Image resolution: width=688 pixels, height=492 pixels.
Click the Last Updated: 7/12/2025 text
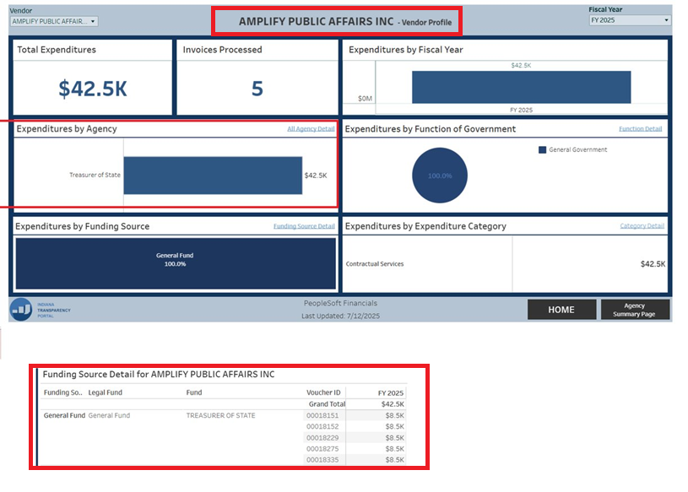pyautogui.click(x=340, y=316)
